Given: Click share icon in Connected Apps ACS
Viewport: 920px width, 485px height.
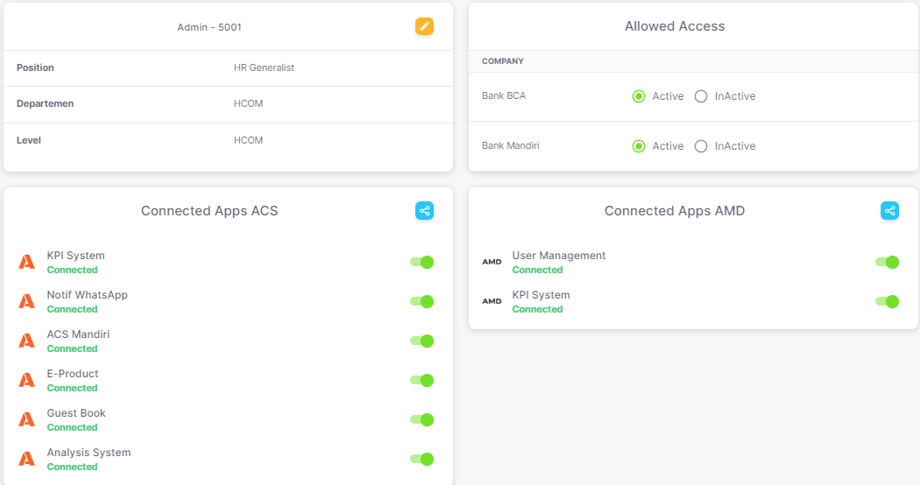Looking at the screenshot, I should pyautogui.click(x=424, y=210).
